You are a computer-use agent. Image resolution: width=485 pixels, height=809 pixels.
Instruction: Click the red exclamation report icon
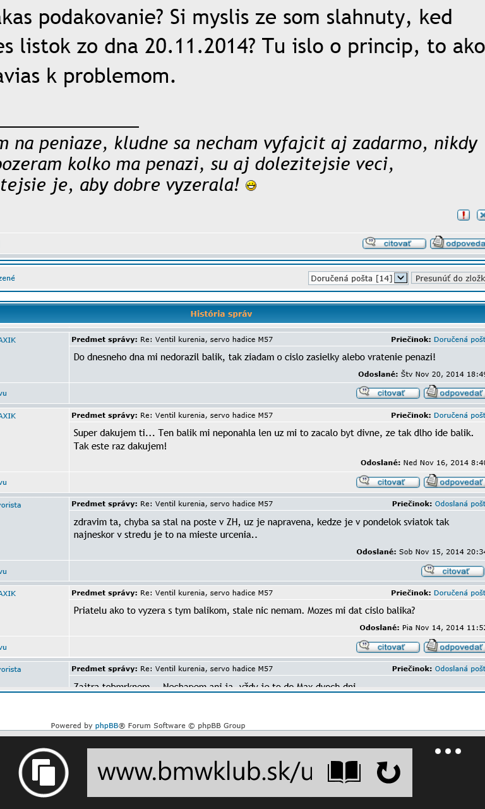[x=464, y=215]
